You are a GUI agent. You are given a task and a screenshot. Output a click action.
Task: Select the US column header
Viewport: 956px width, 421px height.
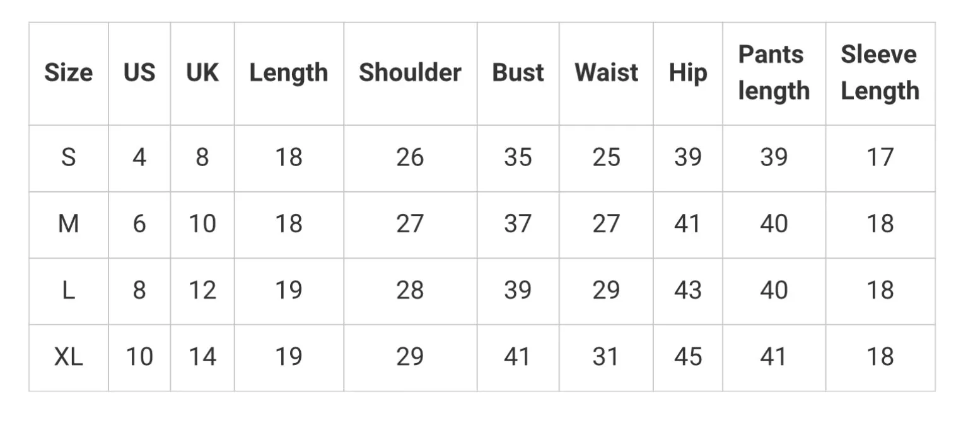[139, 73]
